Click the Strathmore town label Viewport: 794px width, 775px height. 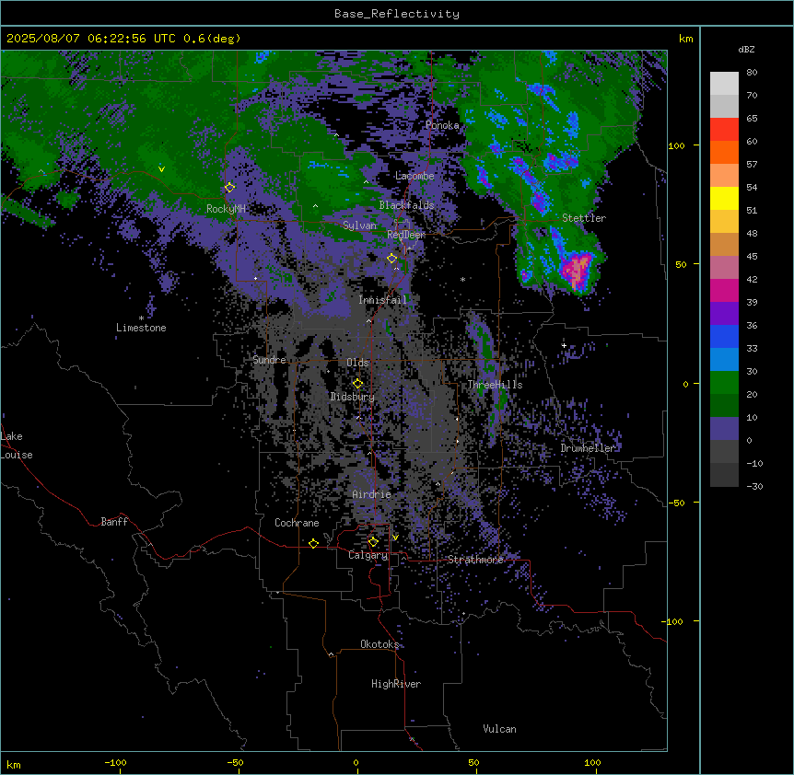click(x=475, y=560)
